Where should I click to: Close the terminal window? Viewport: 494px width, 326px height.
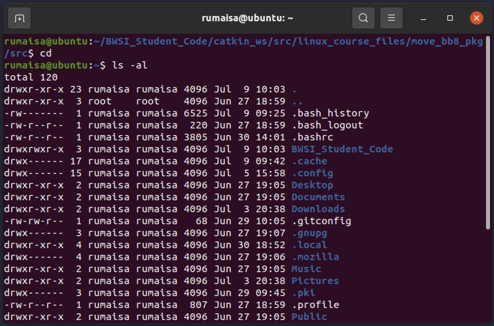click(x=476, y=18)
